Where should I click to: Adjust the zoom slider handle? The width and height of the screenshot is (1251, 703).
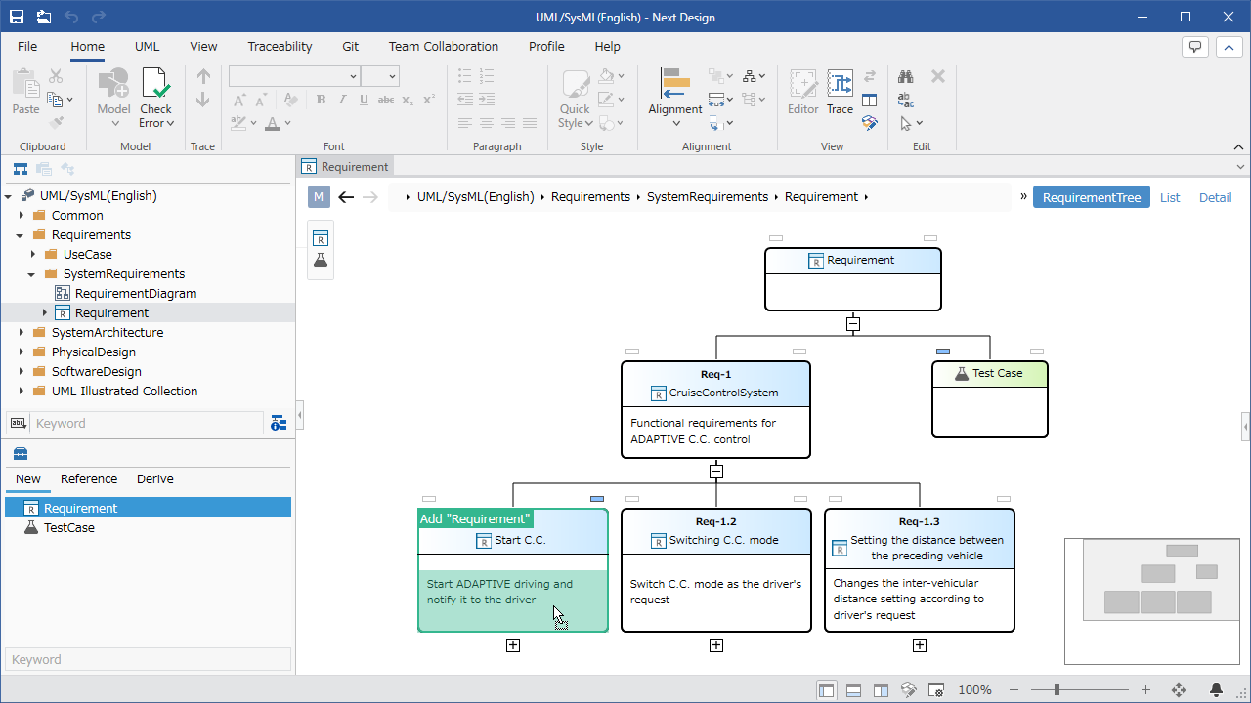[1057, 690]
